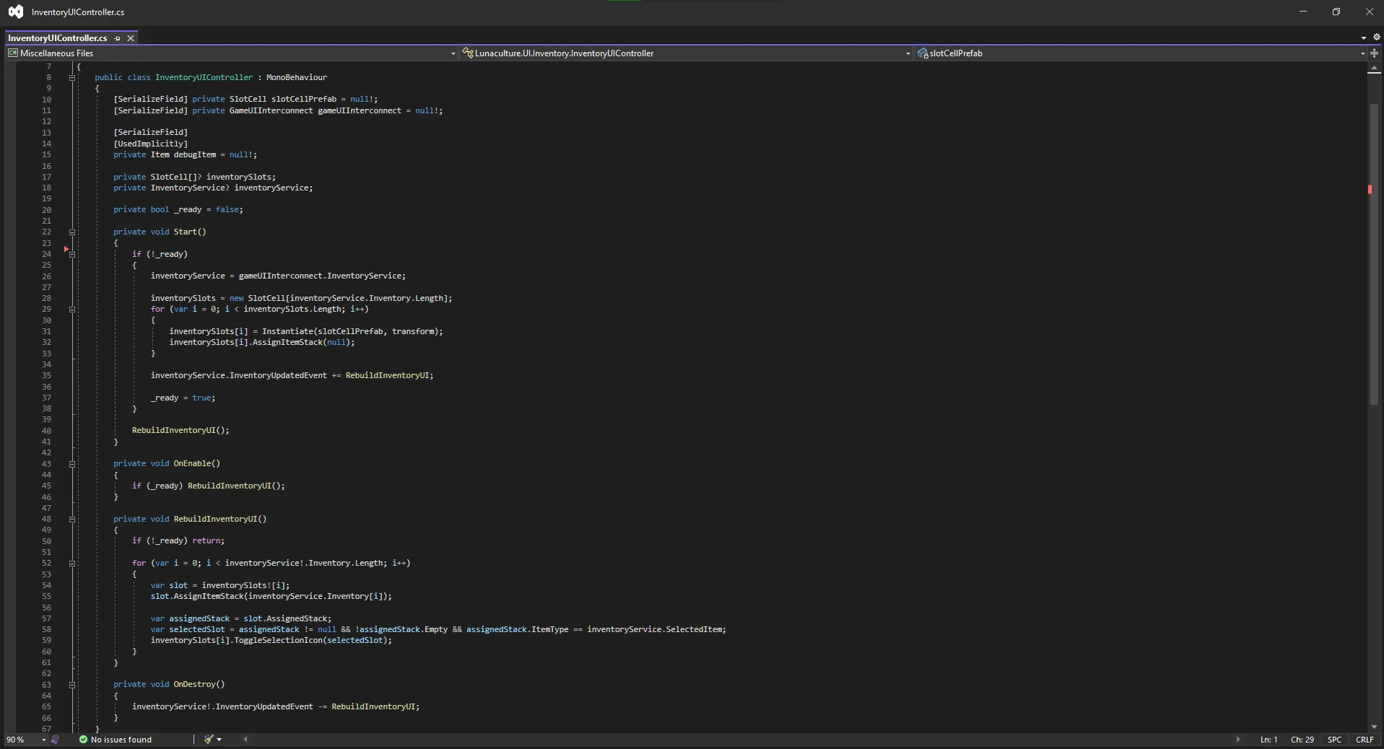Image resolution: width=1384 pixels, height=749 pixels.
Task: Change the CRLF line ending setting
Action: pyautogui.click(x=1365, y=740)
